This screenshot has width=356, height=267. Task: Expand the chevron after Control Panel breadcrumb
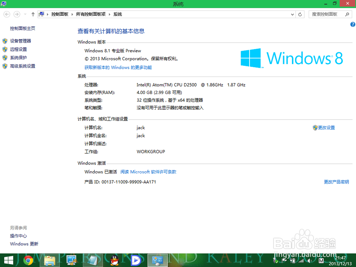point(72,14)
